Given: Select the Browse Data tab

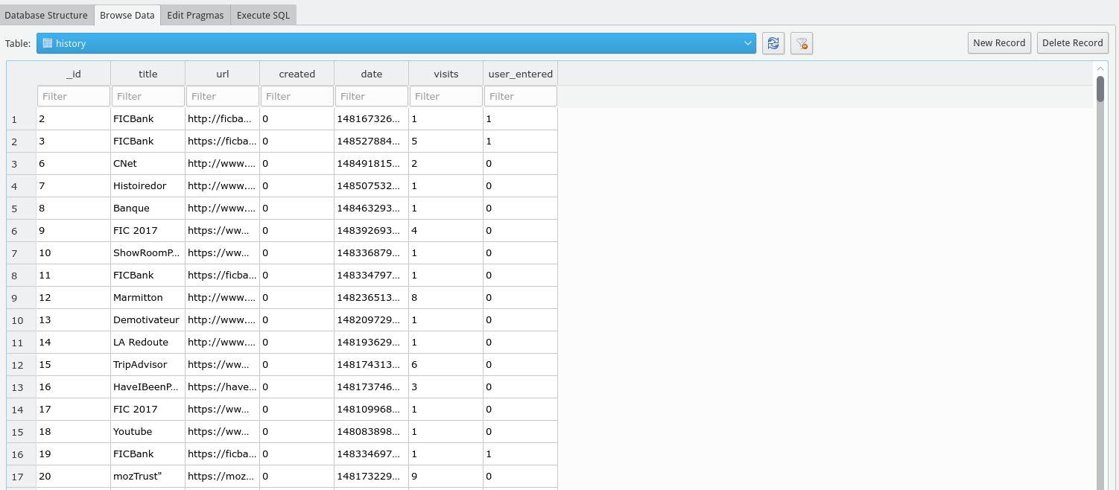Looking at the screenshot, I should pos(127,15).
